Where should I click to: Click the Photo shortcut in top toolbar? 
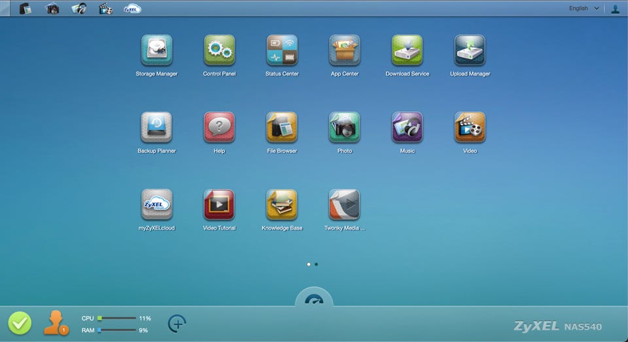coord(52,8)
